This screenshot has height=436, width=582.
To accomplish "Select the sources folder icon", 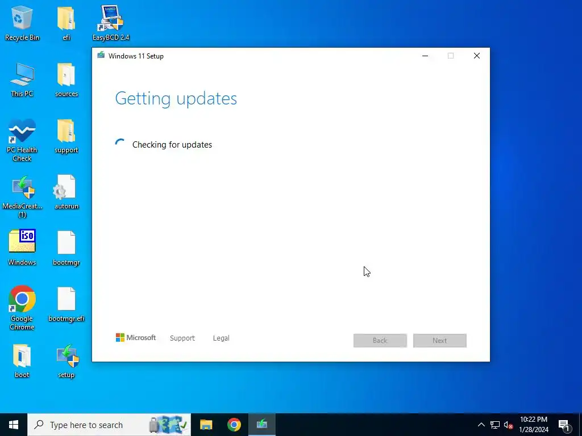I will tap(66, 79).
